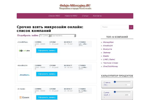Open the LIME (Лайм) link
This screenshot has width=150, height=100.
click(x=109, y=59)
